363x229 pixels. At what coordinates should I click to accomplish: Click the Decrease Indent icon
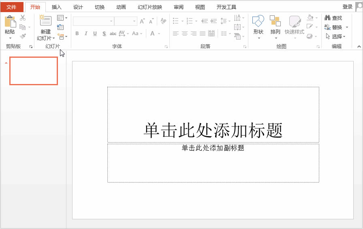[205, 21]
